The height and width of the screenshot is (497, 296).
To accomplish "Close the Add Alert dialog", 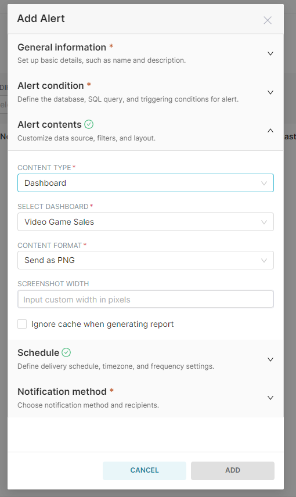I will 268,20.
